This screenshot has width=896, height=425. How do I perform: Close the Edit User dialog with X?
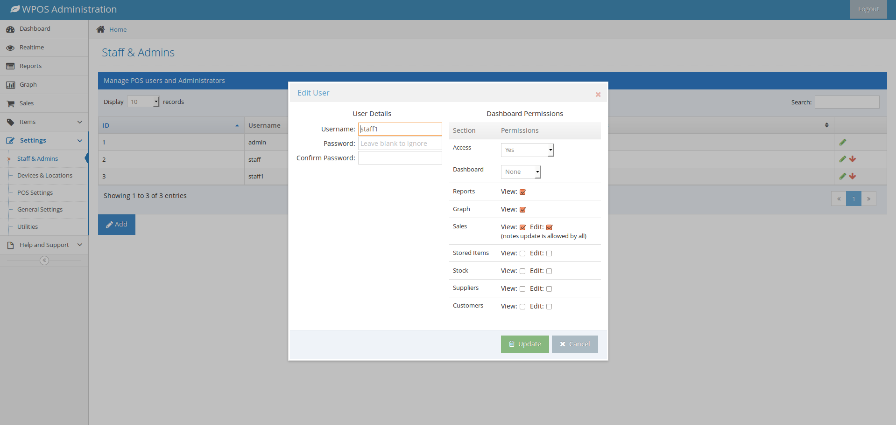[x=598, y=95]
